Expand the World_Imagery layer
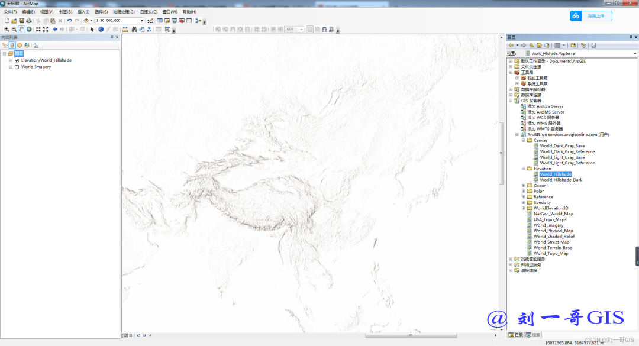 coord(11,67)
